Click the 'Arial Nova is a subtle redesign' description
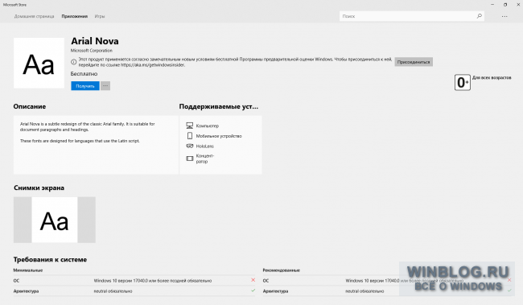Image resolution: width=523 pixels, height=305 pixels. [88, 126]
